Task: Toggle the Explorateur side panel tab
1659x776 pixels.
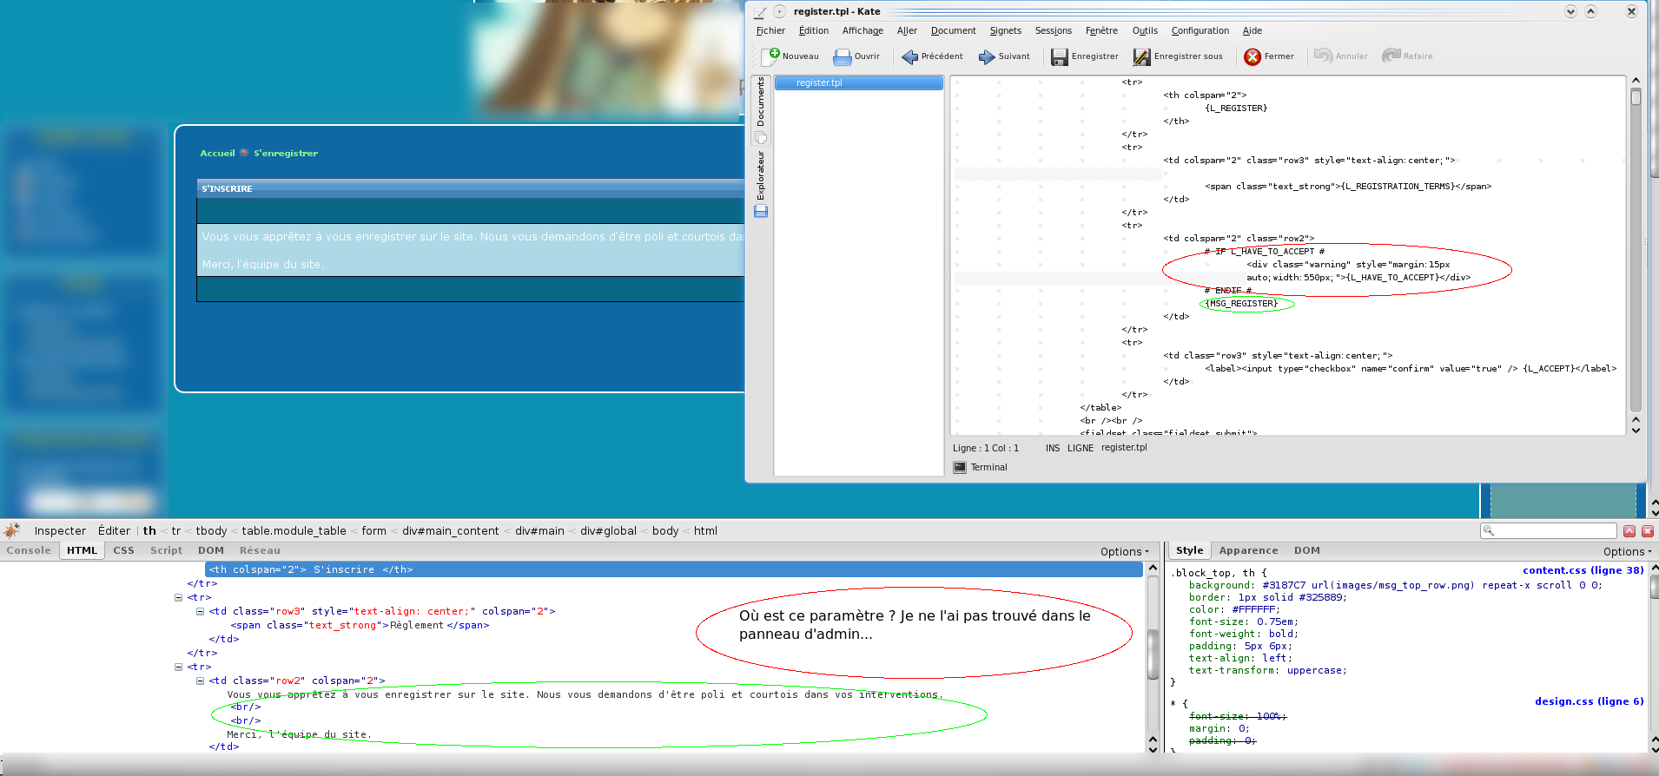Action: pos(761,175)
